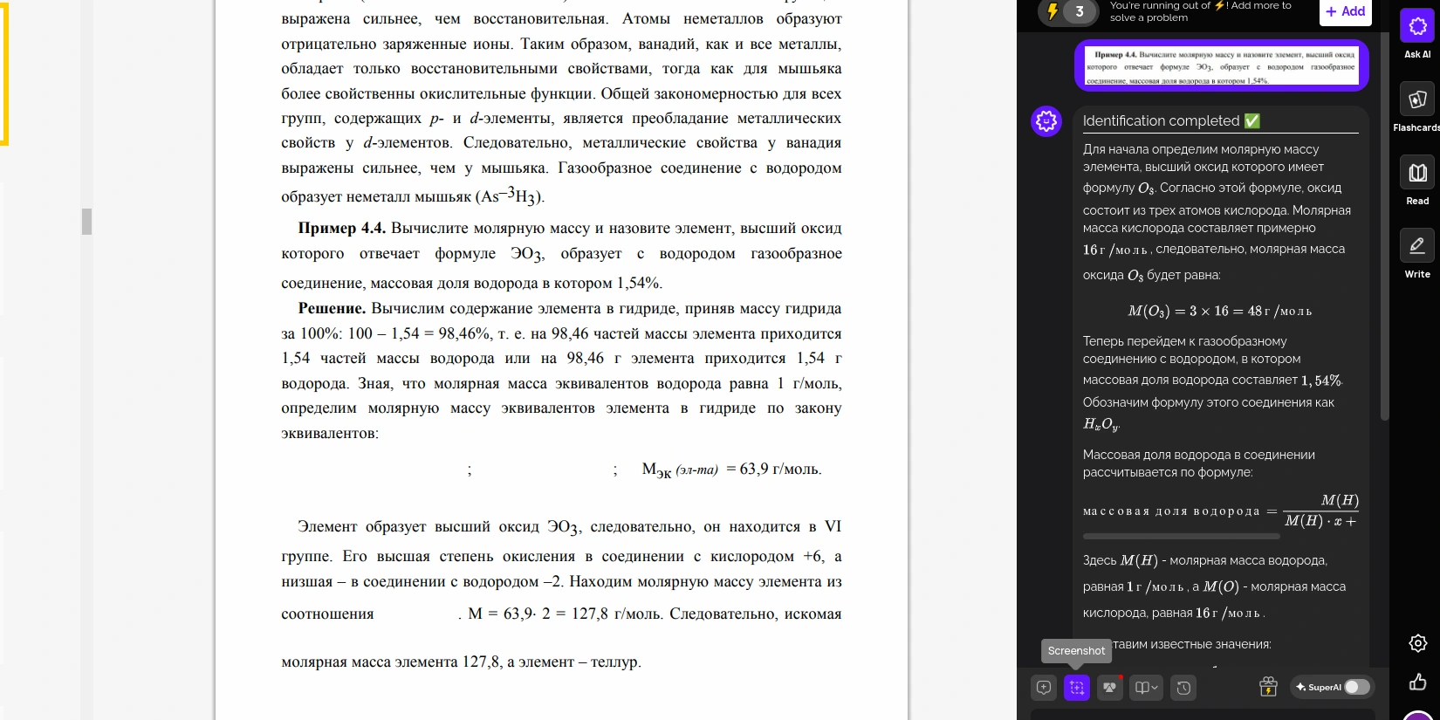
Task: Open the shapes/image tool icon
Action: tap(1110, 688)
